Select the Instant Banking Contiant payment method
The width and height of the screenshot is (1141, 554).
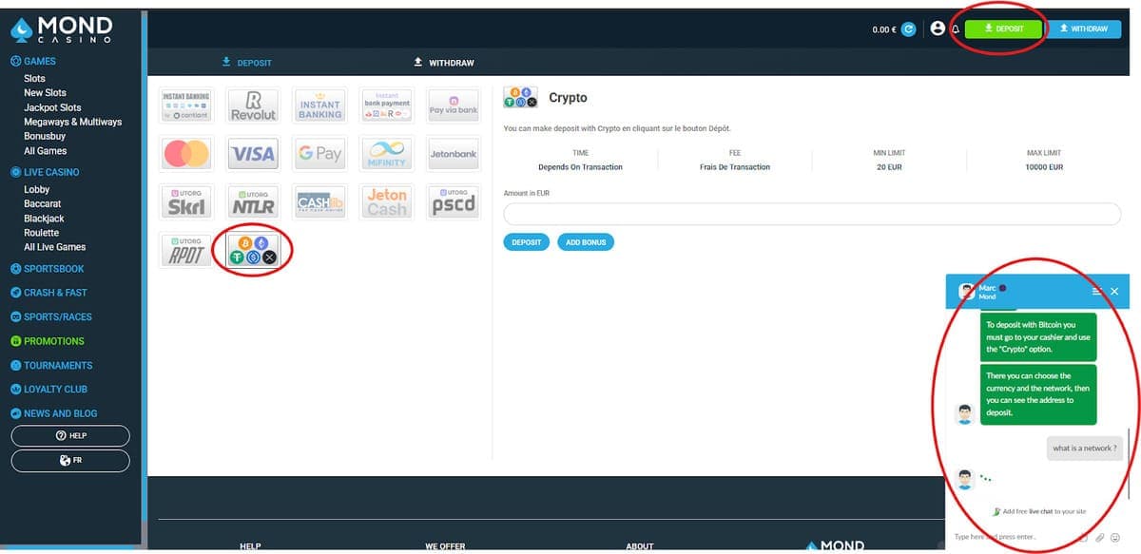(x=186, y=105)
